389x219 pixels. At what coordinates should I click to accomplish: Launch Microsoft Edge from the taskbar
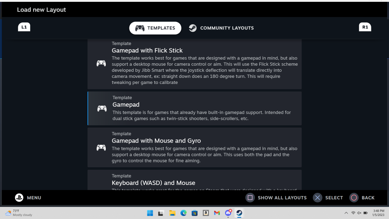pos(183,213)
